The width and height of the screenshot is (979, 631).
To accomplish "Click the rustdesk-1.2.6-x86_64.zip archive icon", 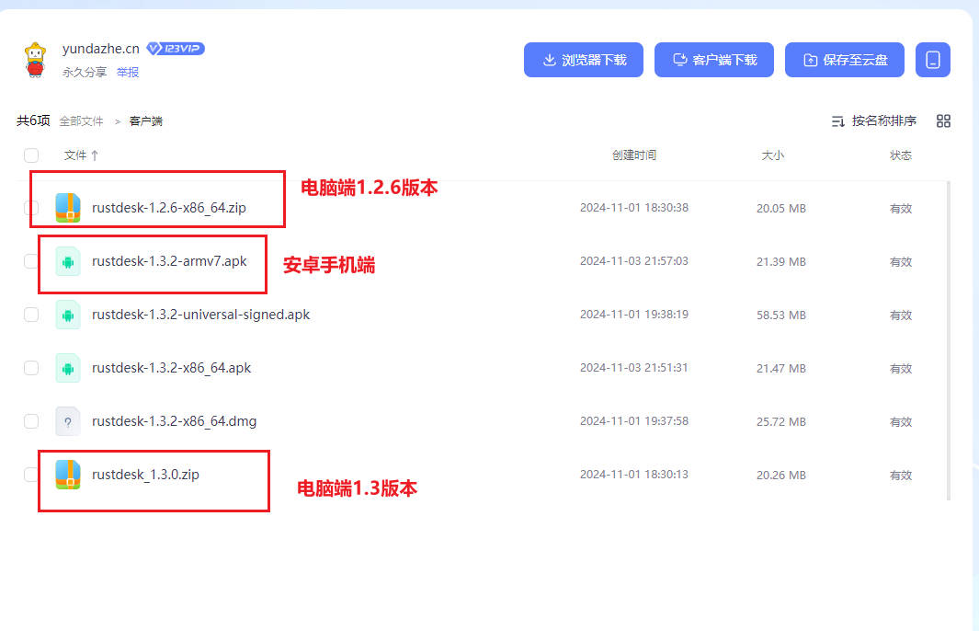I will (x=67, y=208).
